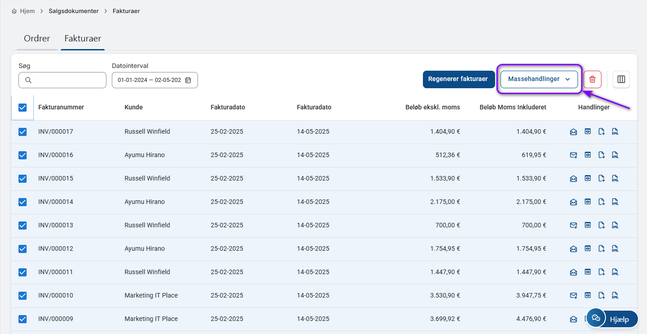Expand the Massehandlinger dropdown
This screenshot has width=647, height=334.
(539, 79)
